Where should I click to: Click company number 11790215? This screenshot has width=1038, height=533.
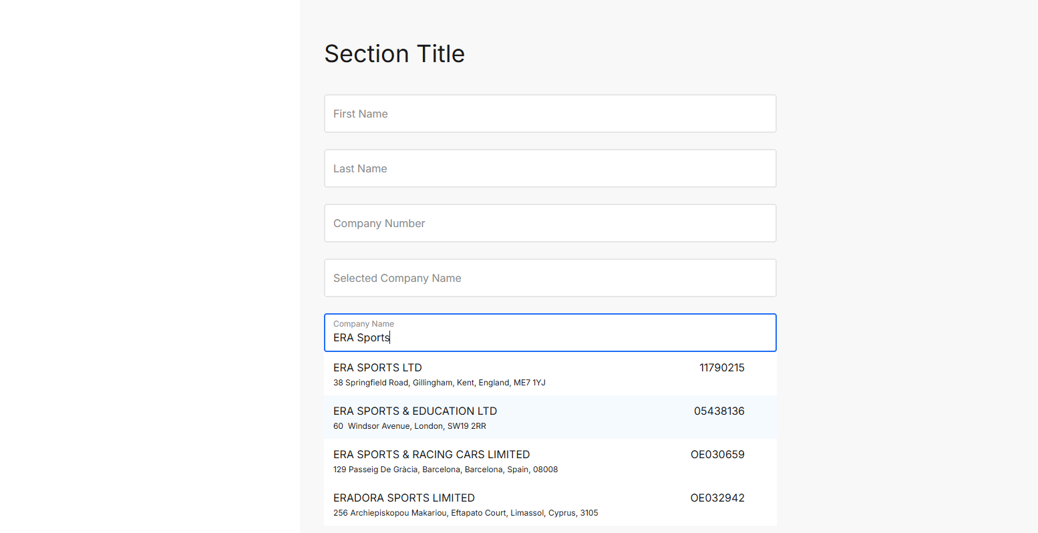[x=721, y=367]
